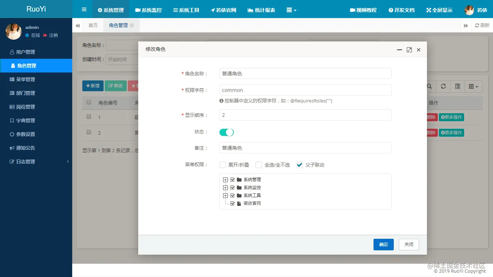Open the 若依官网 top navigation link
The width and height of the screenshot is (493, 277).
(223, 10)
